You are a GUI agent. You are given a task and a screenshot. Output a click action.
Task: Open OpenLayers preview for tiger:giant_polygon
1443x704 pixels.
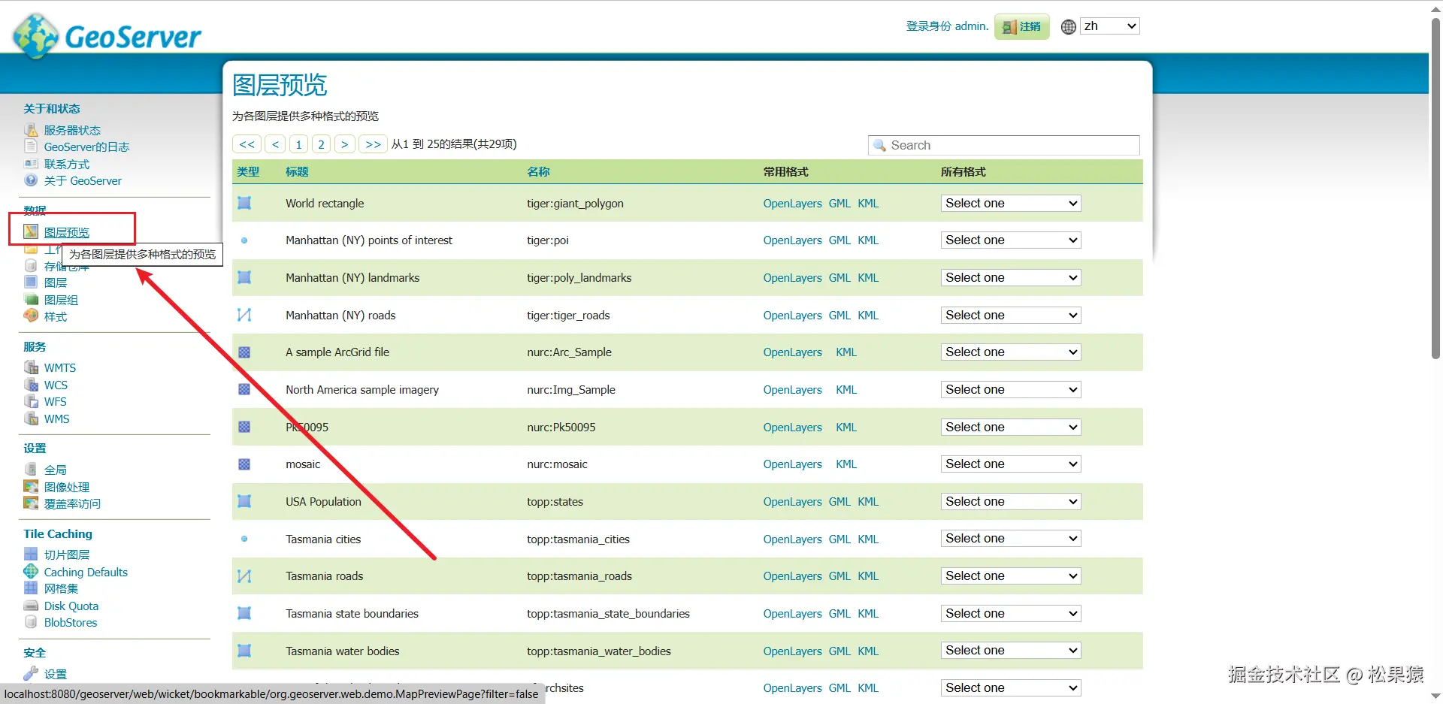click(x=792, y=203)
